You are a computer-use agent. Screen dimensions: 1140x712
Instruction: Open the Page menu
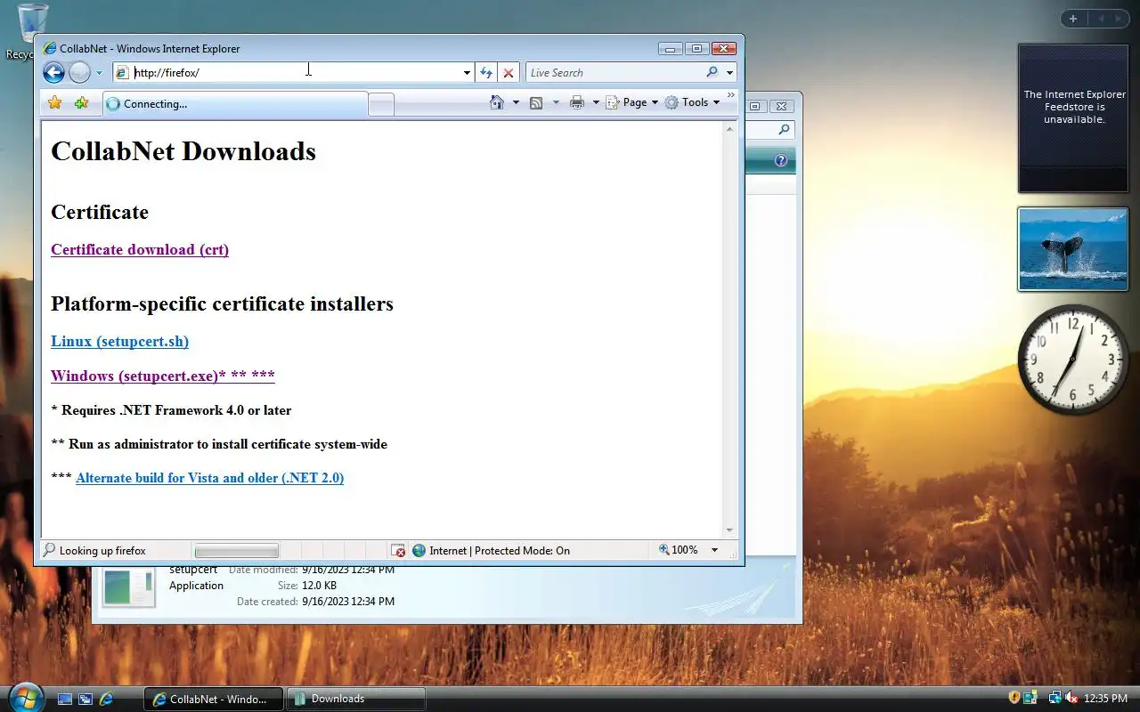tap(632, 102)
